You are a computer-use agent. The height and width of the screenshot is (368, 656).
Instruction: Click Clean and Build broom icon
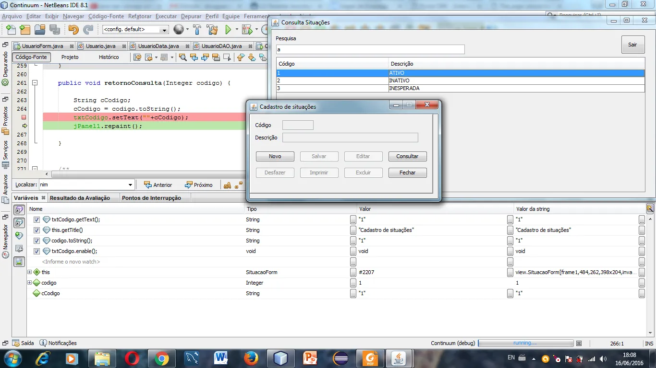(212, 30)
